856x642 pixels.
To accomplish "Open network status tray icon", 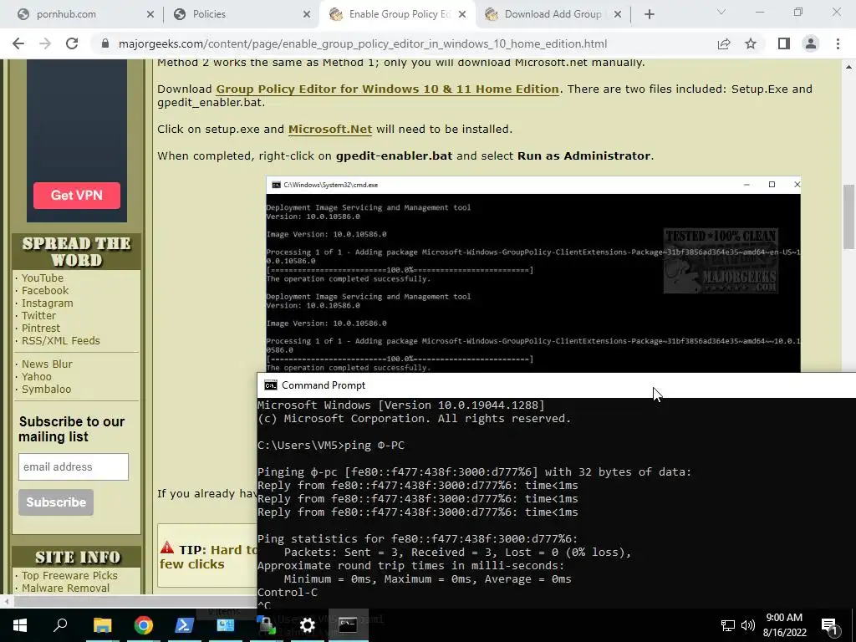I will (728, 625).
